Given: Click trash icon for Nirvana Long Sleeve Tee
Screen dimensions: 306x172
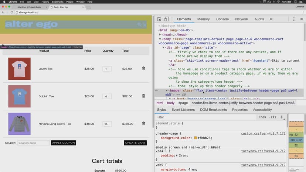Looking at the screenshot, I should 143,124.
